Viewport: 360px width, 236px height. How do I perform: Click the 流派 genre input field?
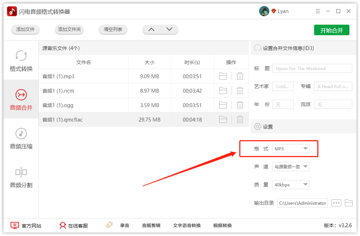tap(333, 104)
